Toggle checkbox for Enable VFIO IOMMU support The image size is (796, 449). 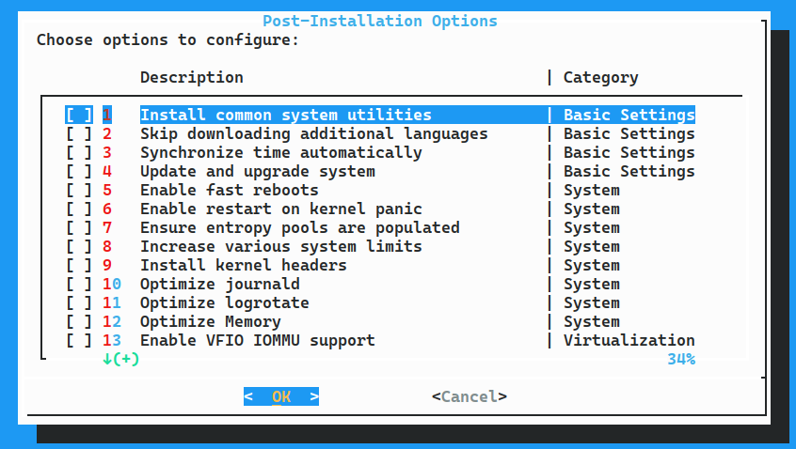(x=79, y=340)
